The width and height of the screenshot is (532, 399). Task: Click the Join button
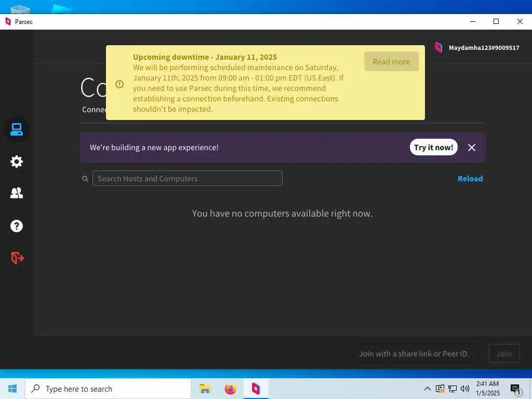(504, 353)
